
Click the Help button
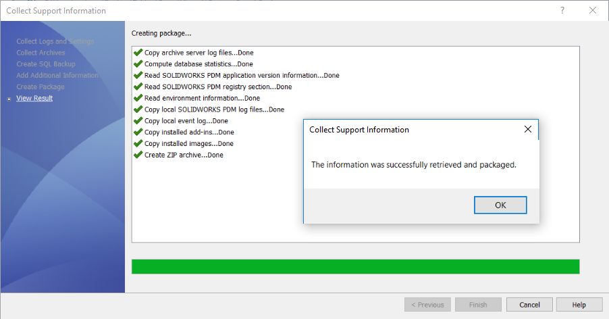click(579, 305)
